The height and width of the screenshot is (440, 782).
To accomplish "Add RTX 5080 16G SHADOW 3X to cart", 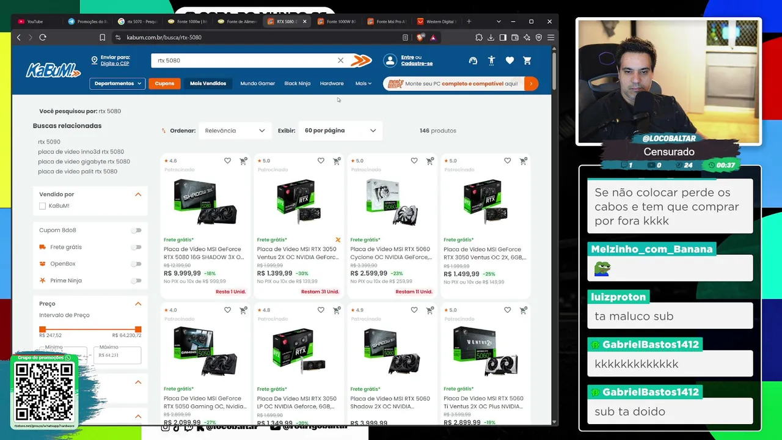I will point(243,161).
